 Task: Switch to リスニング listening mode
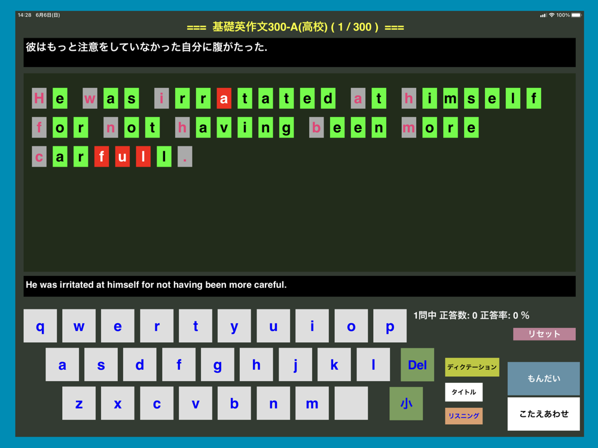464,416
